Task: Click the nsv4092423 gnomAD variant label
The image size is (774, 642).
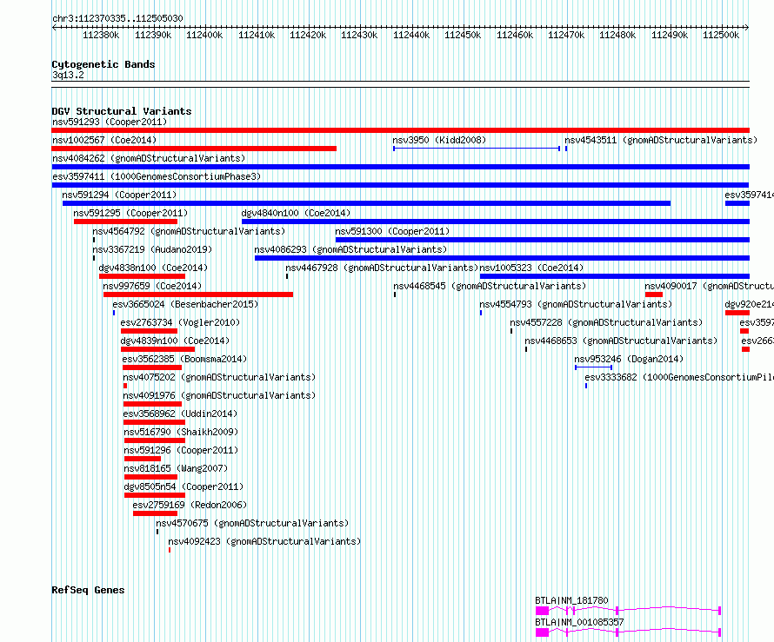Action: point(264,541)
